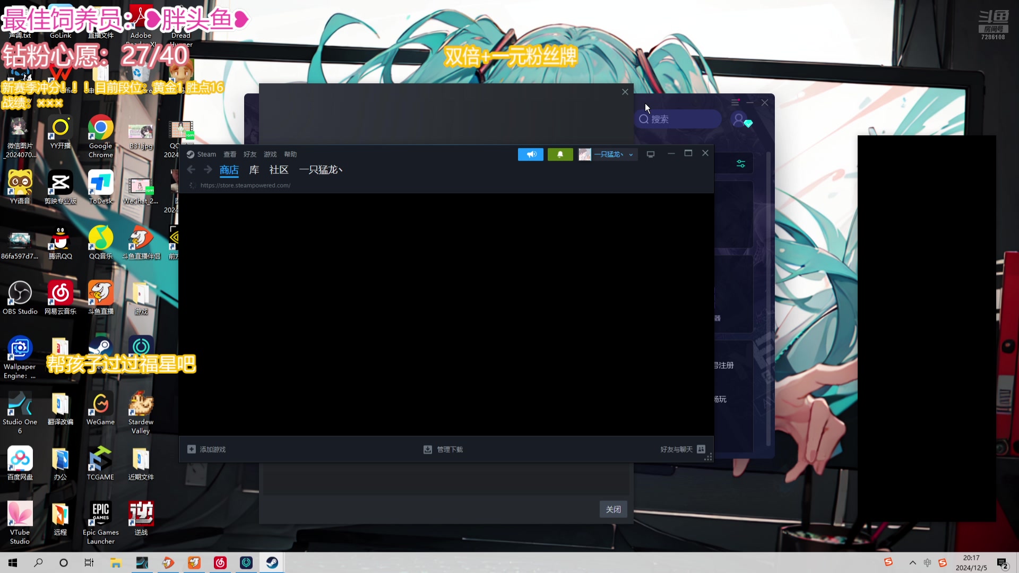1019x573 pixels.
Task: Open the 好友 menu in Steam
Action: point(250,154)
